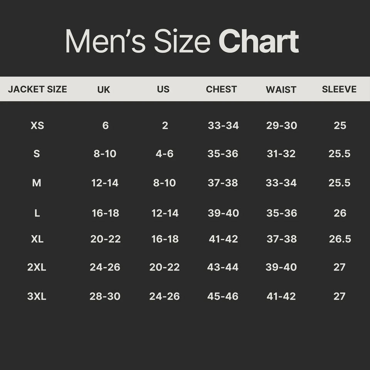Select the CHEST column header
Viewport: 370px width, 370px height.
[x=221, y=89]
